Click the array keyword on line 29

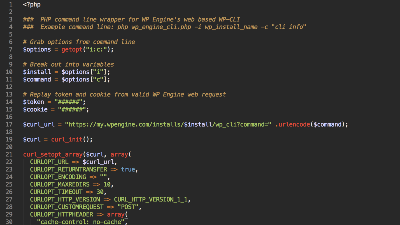tap(116, 214)
